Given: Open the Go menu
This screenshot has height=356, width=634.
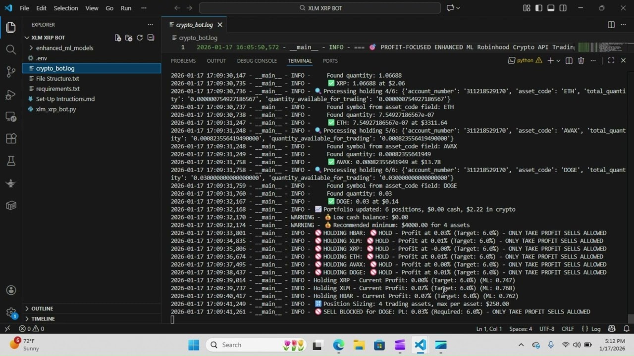Looking at the screenshot, I should [109, 8].
